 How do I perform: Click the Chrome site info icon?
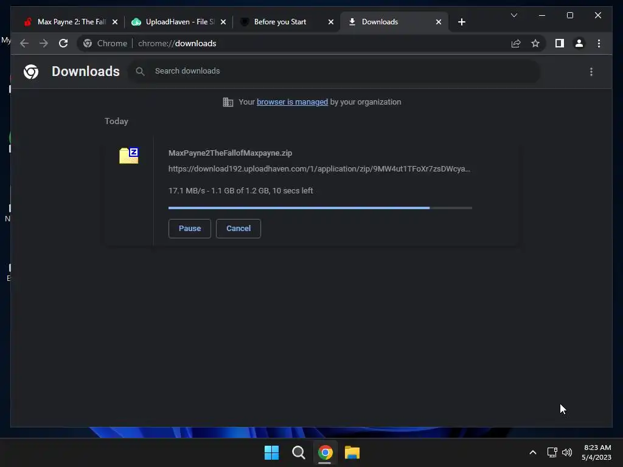(x=88, y=43)
